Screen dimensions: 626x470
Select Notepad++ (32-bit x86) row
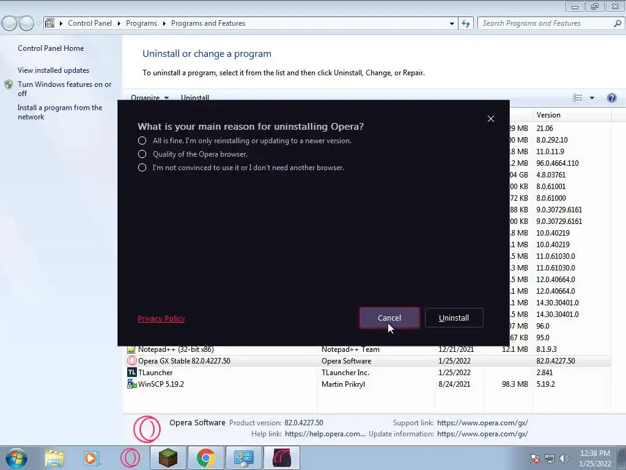[x=367, y=349]
